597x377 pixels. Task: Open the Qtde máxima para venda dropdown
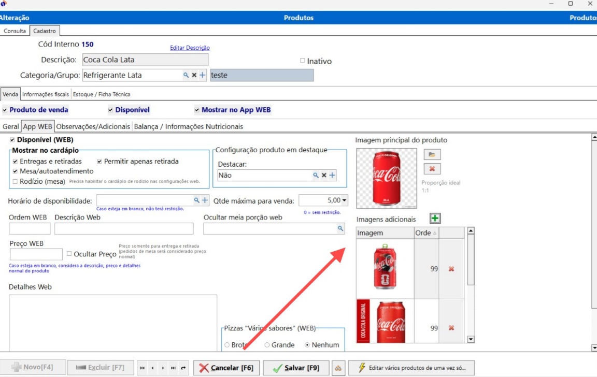(345, 200)
